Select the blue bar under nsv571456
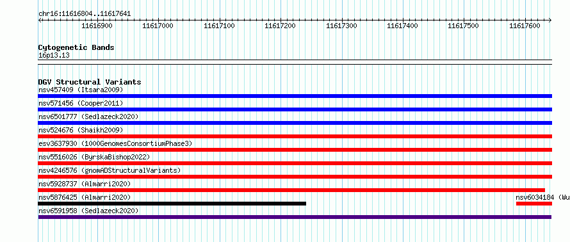570x242 pixels. click(x=295, y=109)
